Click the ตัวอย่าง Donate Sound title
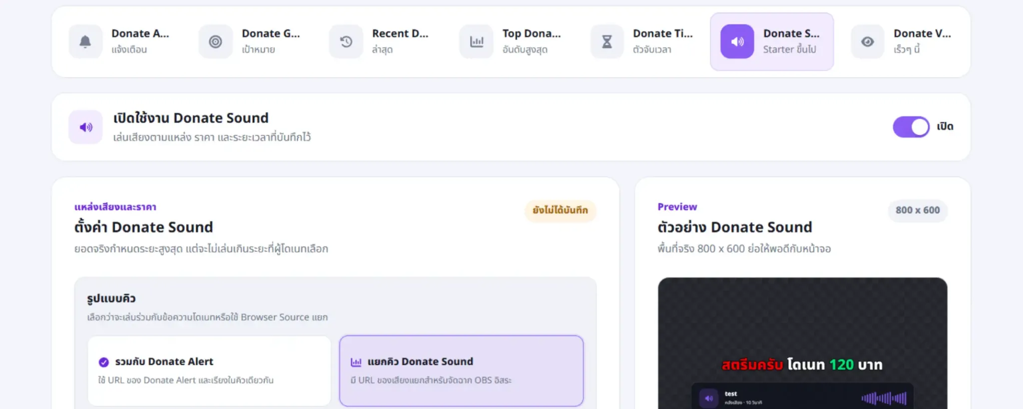The height and width of the screenshot is (409, 1023). tap(735, 227)
